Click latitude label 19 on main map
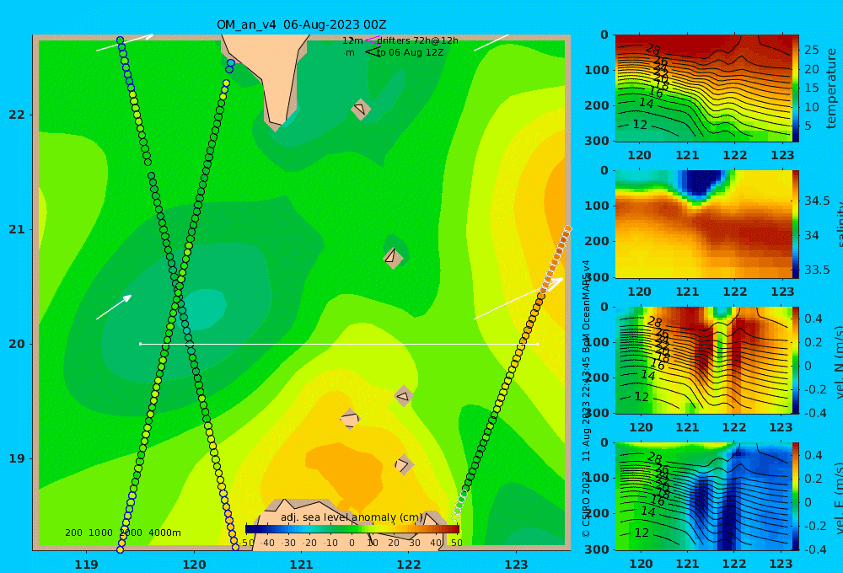This screenshot has height=573, width=843. coord(17,458)
